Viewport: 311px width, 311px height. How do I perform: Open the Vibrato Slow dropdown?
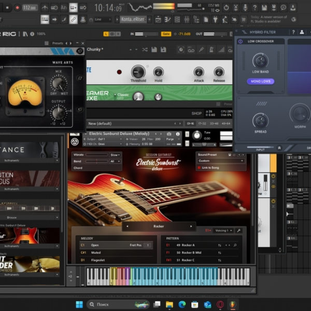click(x=115, y=154)
